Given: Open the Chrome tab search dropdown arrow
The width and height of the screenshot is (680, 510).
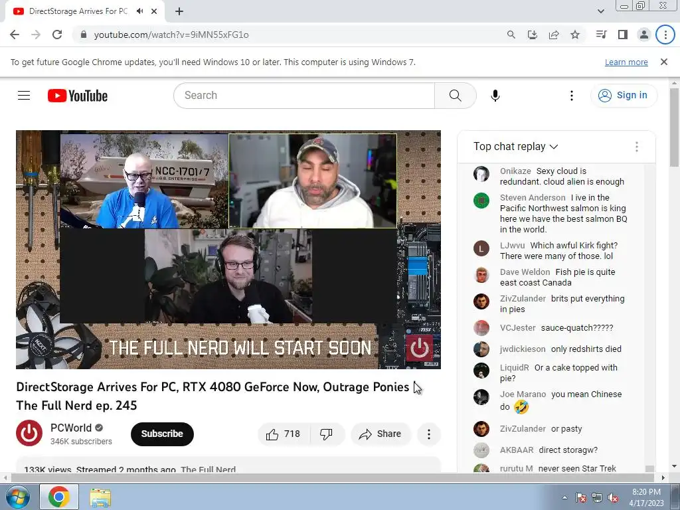Looking at the screenshot, I should click(x=600, y=11).
